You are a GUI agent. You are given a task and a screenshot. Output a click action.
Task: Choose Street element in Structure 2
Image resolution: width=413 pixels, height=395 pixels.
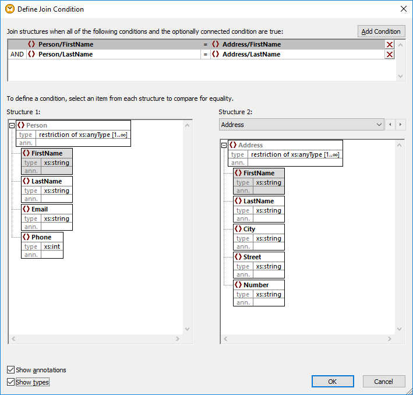[252, 257]
